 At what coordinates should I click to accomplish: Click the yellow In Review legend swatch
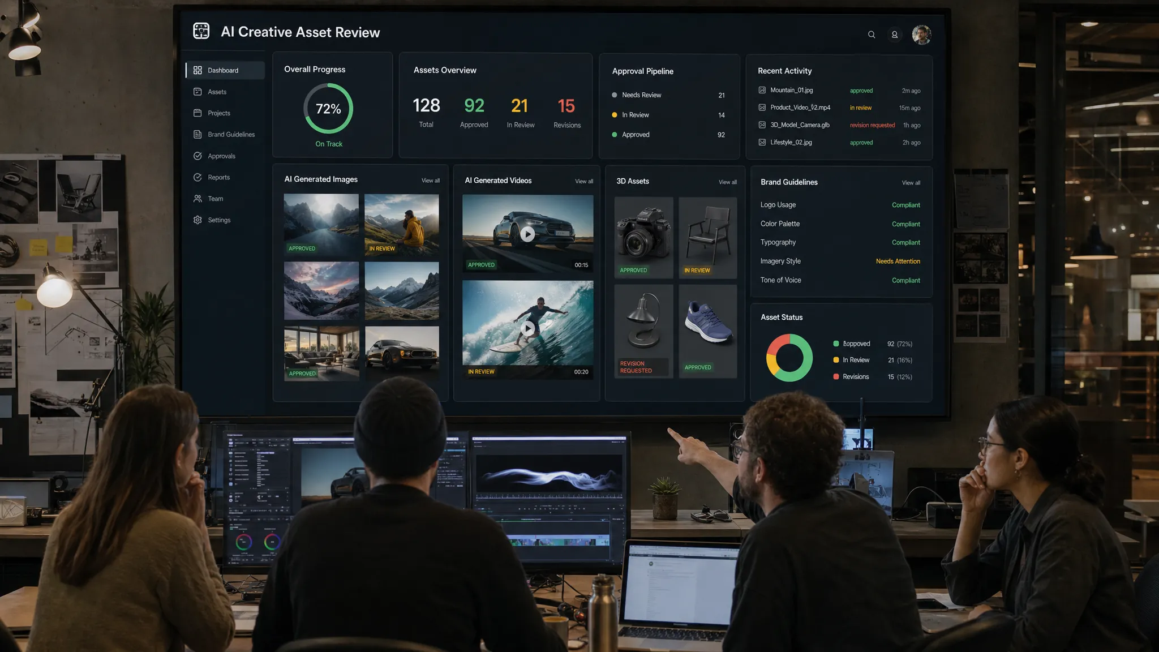tap(836, 360)
